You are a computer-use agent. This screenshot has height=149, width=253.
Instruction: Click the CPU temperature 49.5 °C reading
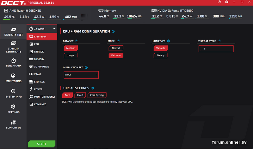coord(9,17)
